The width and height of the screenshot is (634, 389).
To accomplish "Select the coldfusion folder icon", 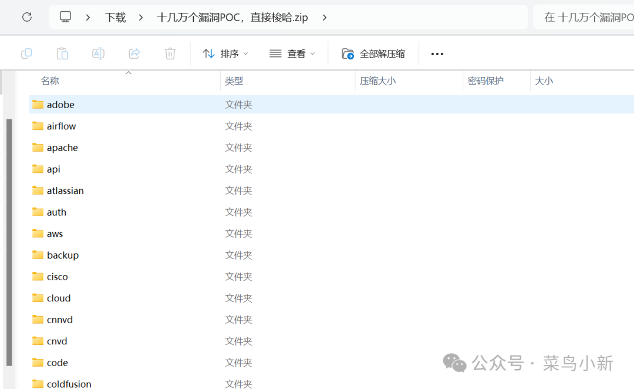I will pos(38,384).
